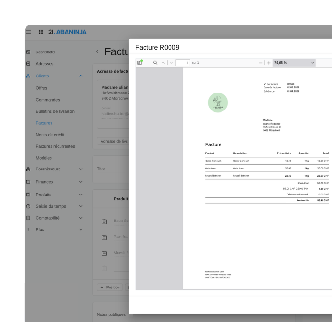The height and width of the screenshot is (322, 332).
Task: Toggle the PDF viewer sidebar icon
Action: point(140,63)
